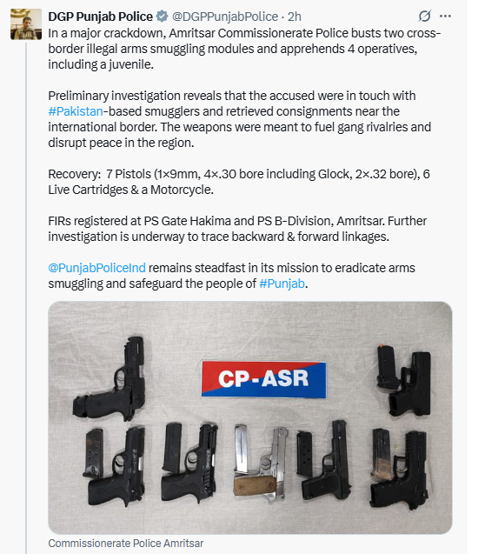
Task: Click the Preliminary investigation paragraph
Action: (239, 119)
